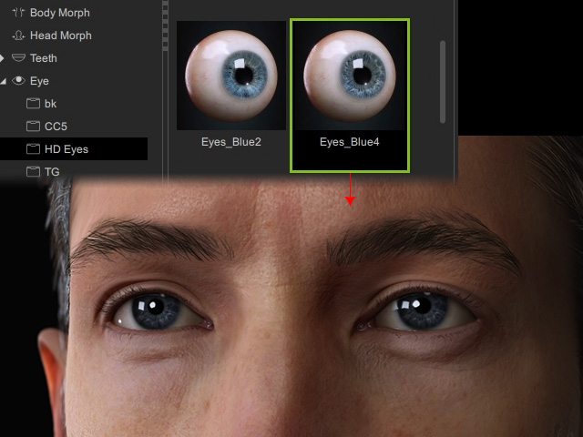Select the HD Eyes text entry
The height and width of the screenshot is (437, 583).
pyautogui.click(x=66, y=148)
